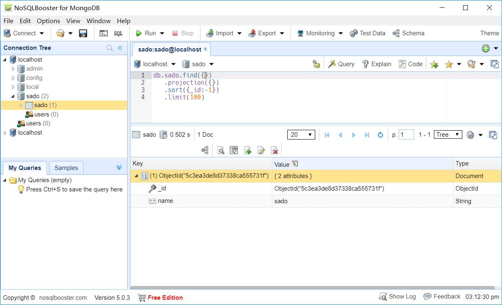This screenshot has width=502, height=305.
Task: Click the view document magnifier icon
Action: 221,150
